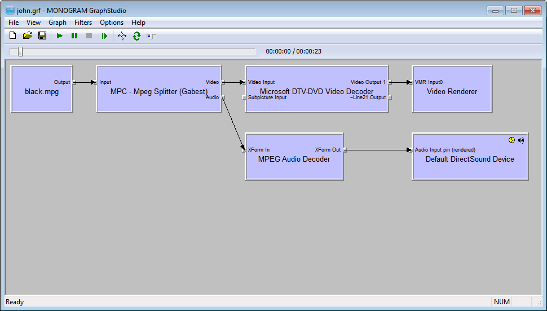Click the Ready status bar text
547x311 pixels.
pos(15,302)
